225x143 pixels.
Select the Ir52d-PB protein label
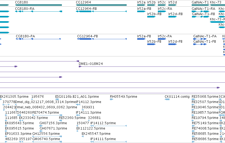click(x=175, y=42)
